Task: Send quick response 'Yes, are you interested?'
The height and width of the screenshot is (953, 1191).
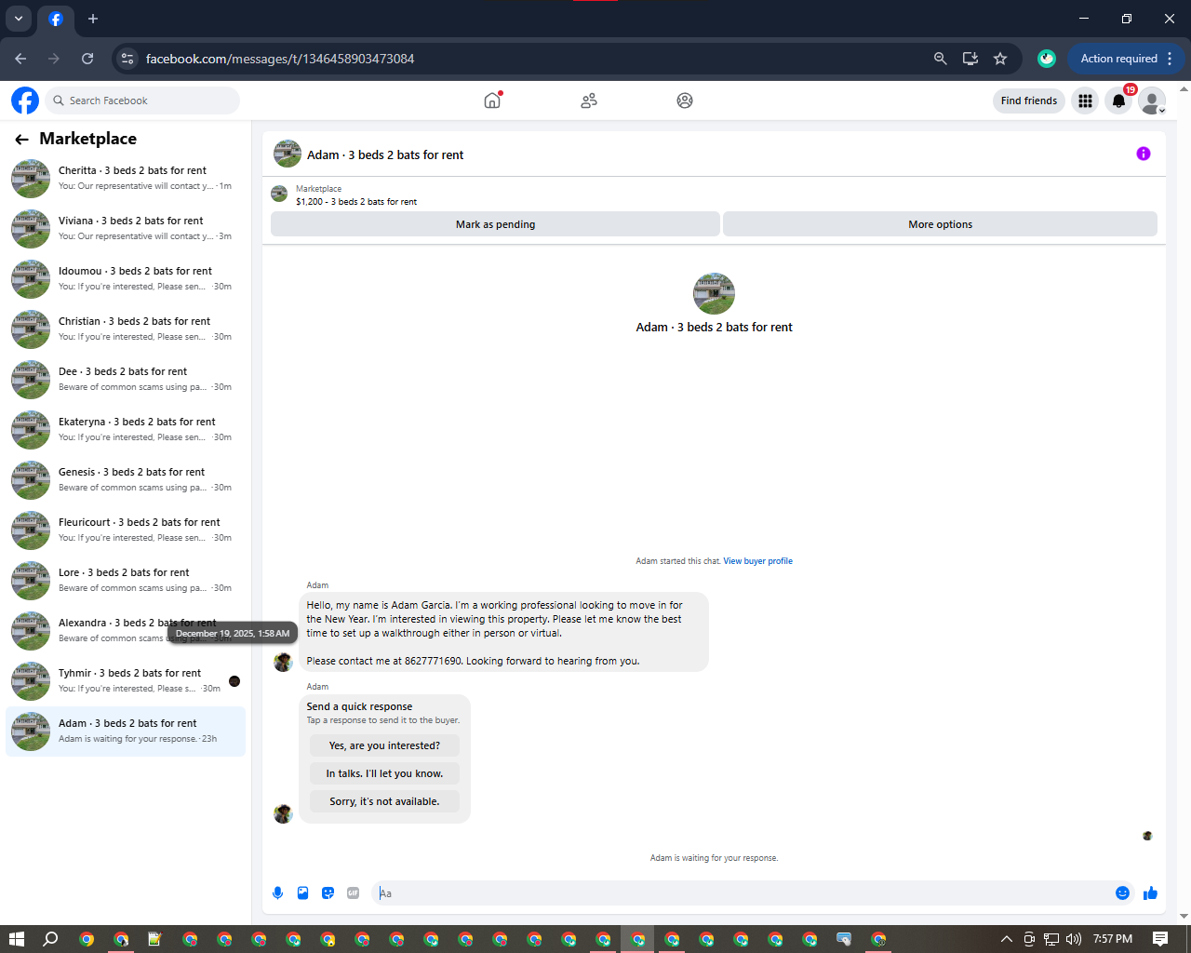Action: pyautogui.click(x=384, y=745)
